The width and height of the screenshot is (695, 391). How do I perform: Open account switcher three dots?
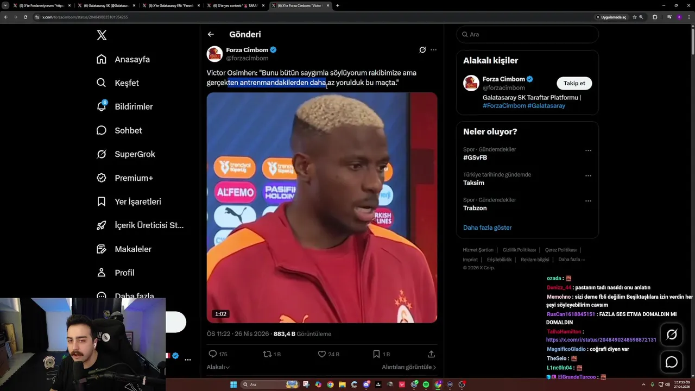pyautogui.click(x=187, y=360)
